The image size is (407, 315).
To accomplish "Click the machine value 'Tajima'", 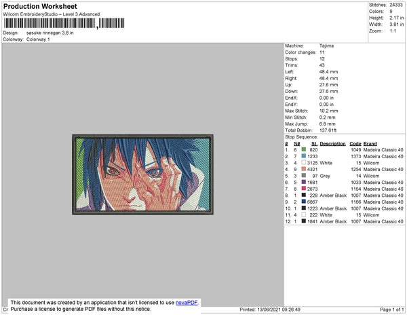I will pos(326,45).
